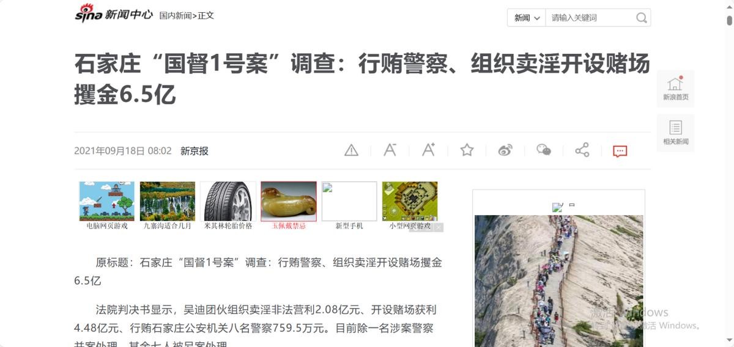This screenshot has height=347, width=734.
Task: Open 电脑网页游戏 ad thumbnail
Action: pos(107,205)
